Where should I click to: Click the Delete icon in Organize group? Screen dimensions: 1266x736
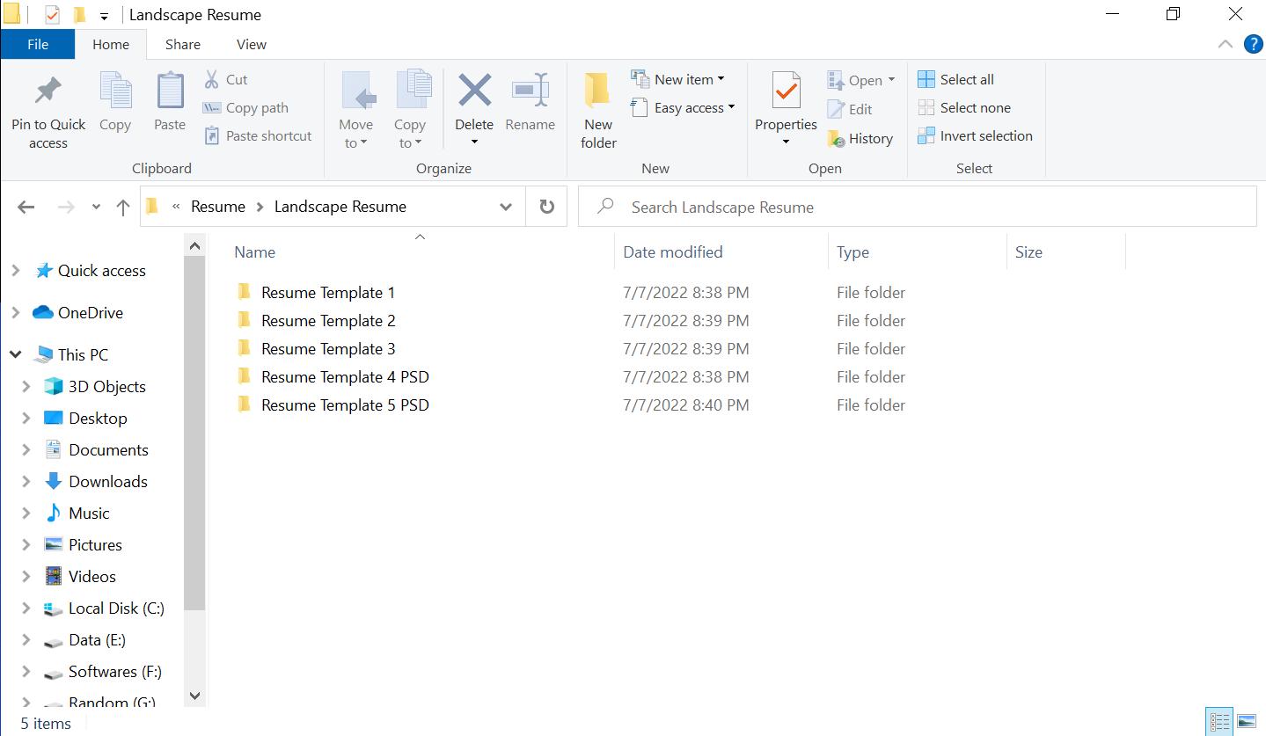coord(474,91)
